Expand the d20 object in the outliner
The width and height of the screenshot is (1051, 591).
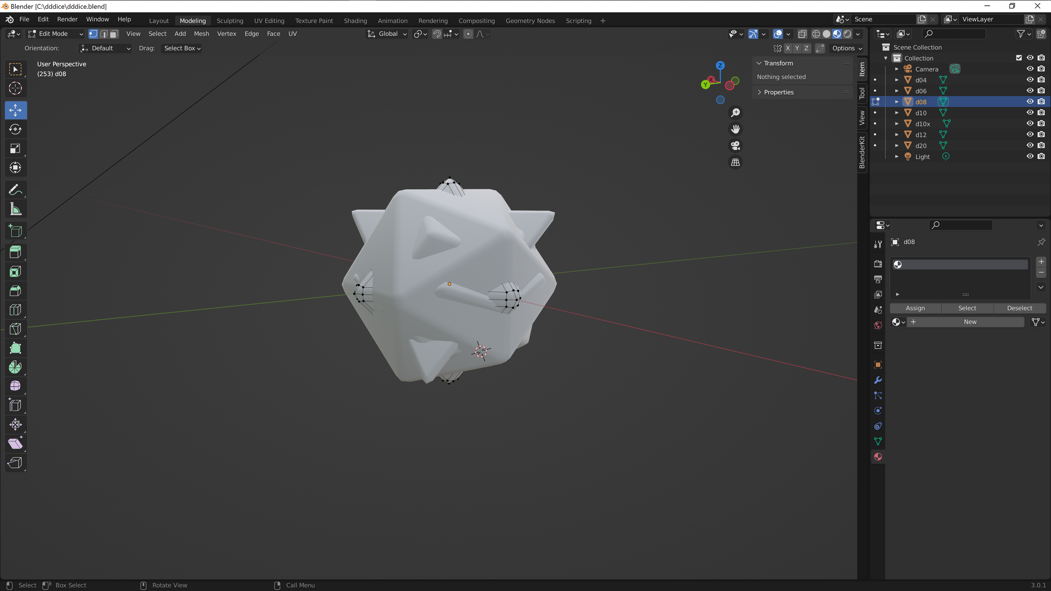(896, 145)
